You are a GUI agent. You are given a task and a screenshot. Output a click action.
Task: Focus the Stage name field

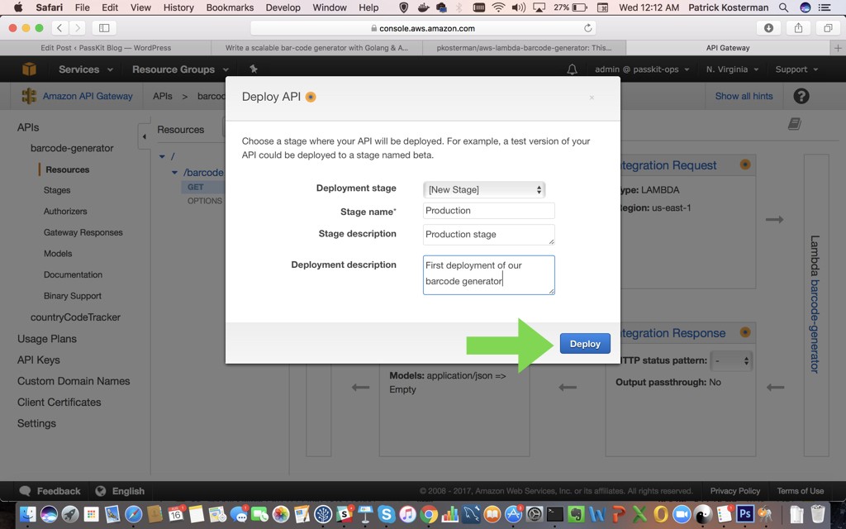[489, 211]
